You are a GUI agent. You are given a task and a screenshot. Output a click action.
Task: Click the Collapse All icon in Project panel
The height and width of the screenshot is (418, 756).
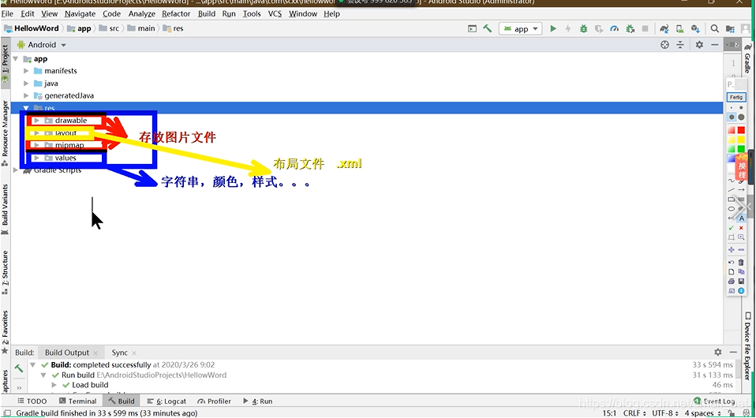(x=679, y=44)
